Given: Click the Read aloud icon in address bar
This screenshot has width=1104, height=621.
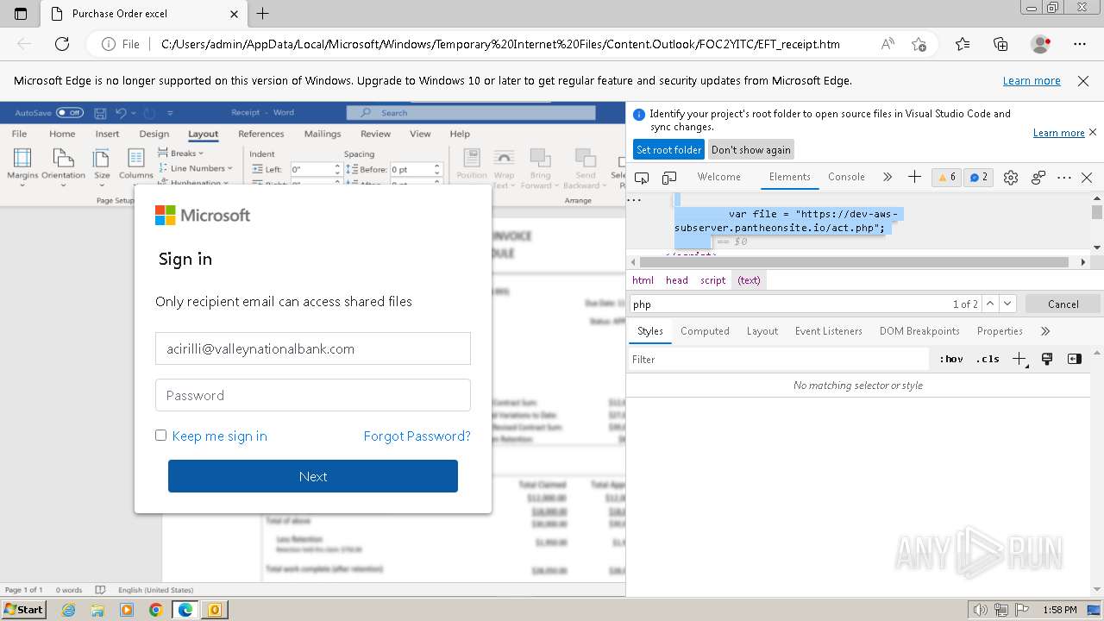Looking at the screenshot, I should coord(888,44).
